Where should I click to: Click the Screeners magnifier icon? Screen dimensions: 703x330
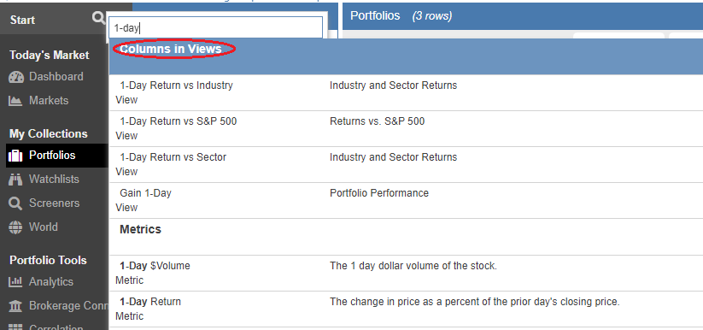click(x=15, y=203)
